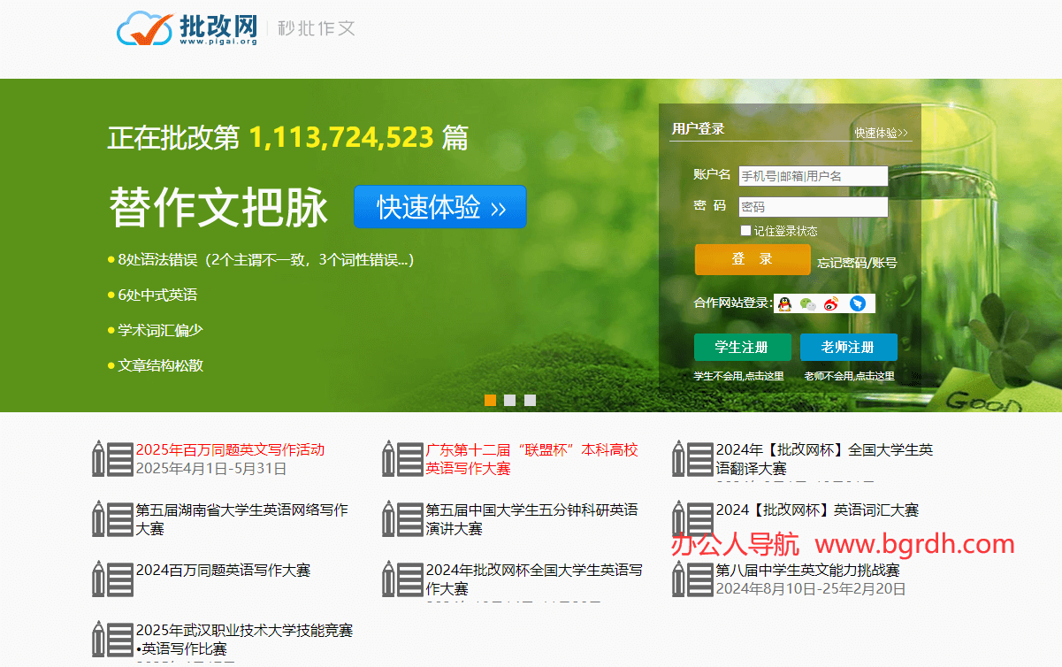Screen dimensions: 1062x667
Task: Open 2025年武汉职业技术大学技能竞赛 link
Action: click(x=244, y=640)
